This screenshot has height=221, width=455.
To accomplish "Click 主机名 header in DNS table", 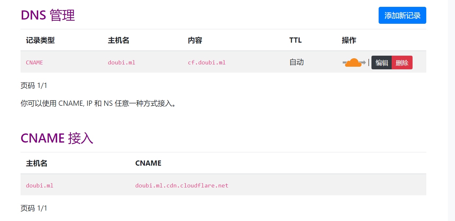I will point(118,40).
